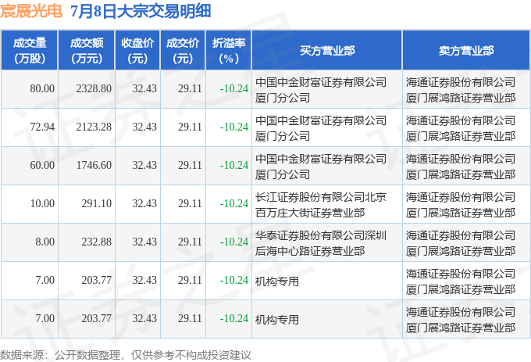Viewport: 531px width, 362px height.
Task: Select the 折溢率(%) column header
Action: point(229,51)
